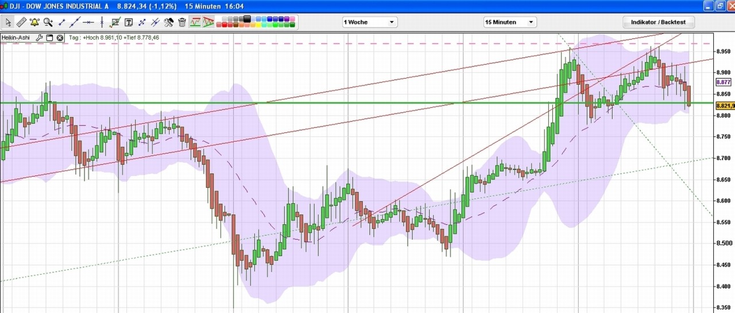Pick the yellow color swatch
This screenshot has height=313, width=735.
click(x=258, y=25)
